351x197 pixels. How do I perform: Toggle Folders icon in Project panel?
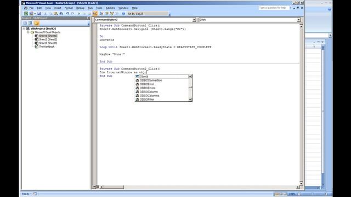click(x=37, y=23)
